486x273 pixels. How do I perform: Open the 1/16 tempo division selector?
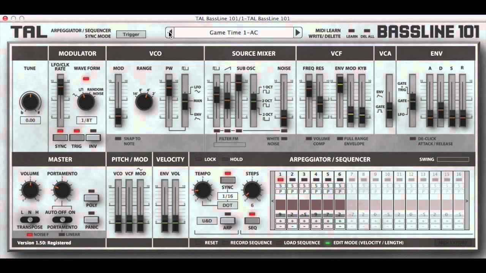point(228,196)
